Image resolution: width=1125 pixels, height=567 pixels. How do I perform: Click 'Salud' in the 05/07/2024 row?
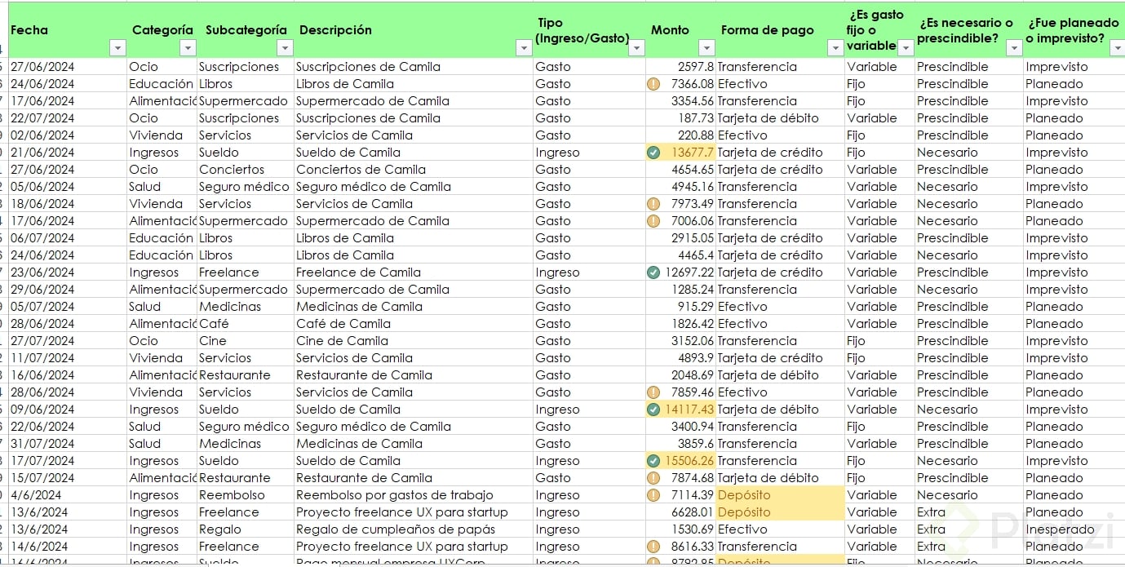pos(145,307)
